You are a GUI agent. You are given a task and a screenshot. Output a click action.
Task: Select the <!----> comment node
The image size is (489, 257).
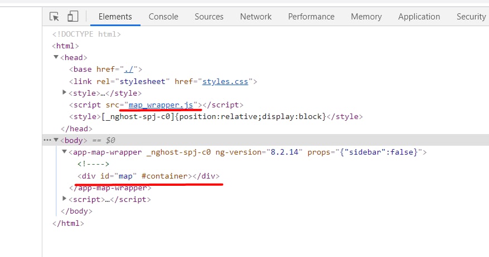[x=93, y=164]
